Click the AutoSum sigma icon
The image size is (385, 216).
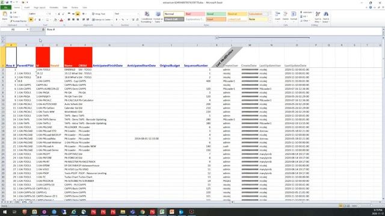pyautogui.click(x=301, y=12)
